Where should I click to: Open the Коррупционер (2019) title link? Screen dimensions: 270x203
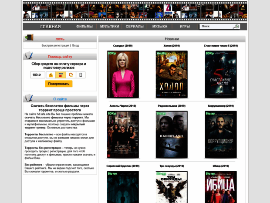(221, 106)
